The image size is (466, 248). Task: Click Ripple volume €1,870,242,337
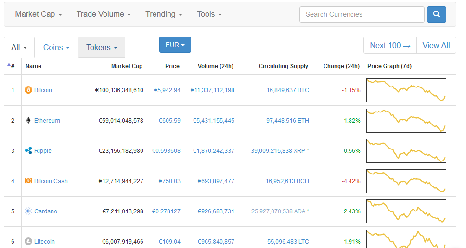(x=213, y=151)
